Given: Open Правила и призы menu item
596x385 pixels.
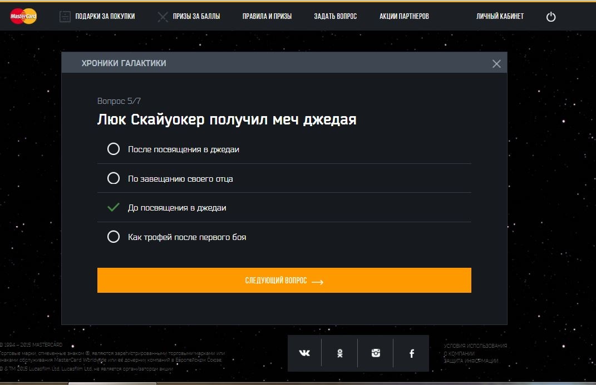Looking at the screenshot, I should [x=267, y=17].
